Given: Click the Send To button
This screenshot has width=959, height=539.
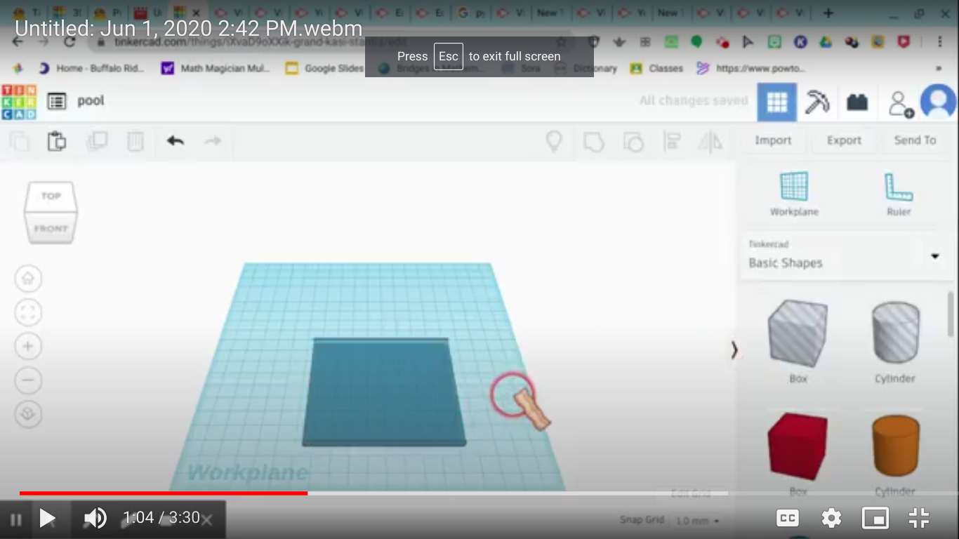Looking at the screenshot, I should coord(915,140).
